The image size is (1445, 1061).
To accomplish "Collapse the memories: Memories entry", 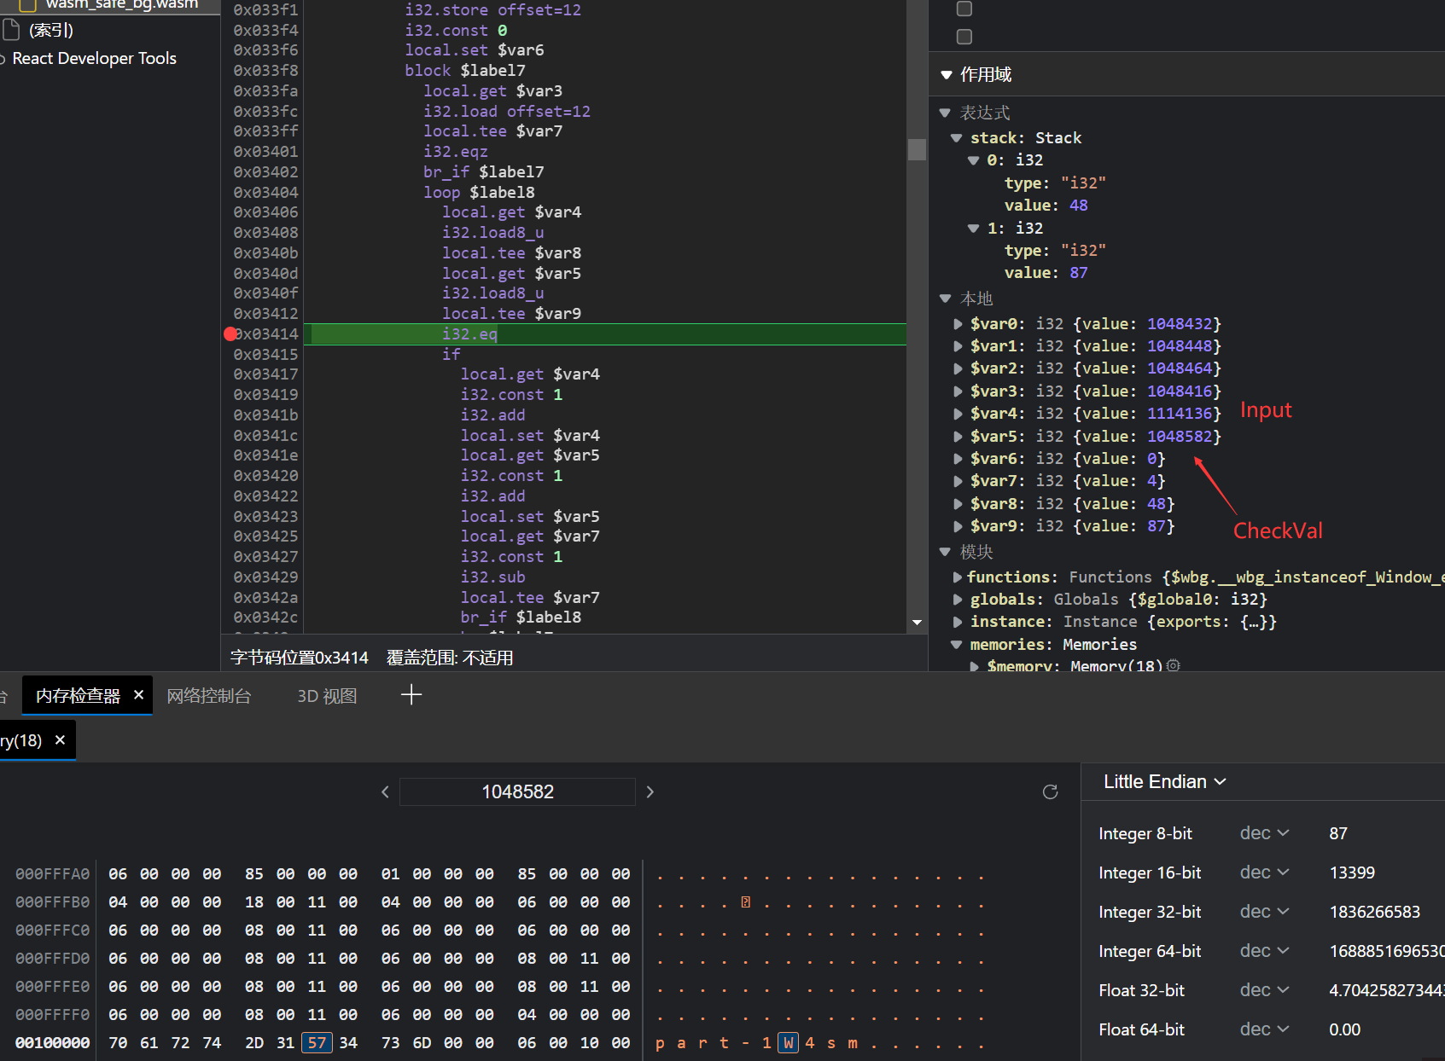I will coord(956,645).
